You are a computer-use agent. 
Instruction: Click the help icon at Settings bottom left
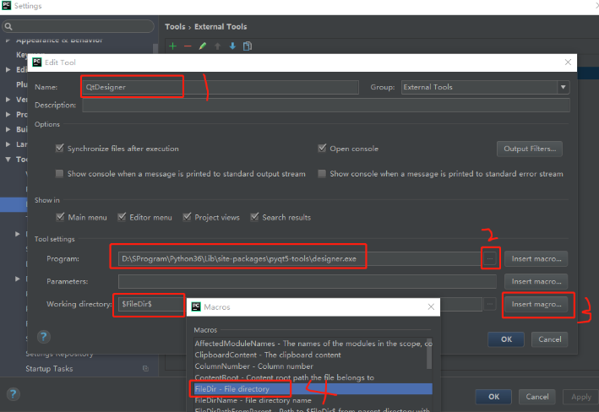(x=13, y=395)
